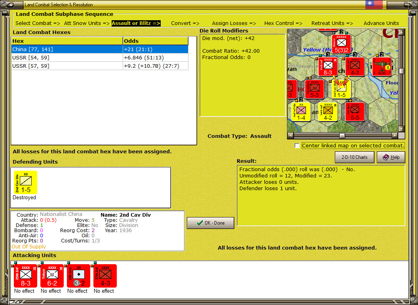Enable Center linked map on selected combat
The width and height of the screenshot is (418, 305).
tap(297, 146)
